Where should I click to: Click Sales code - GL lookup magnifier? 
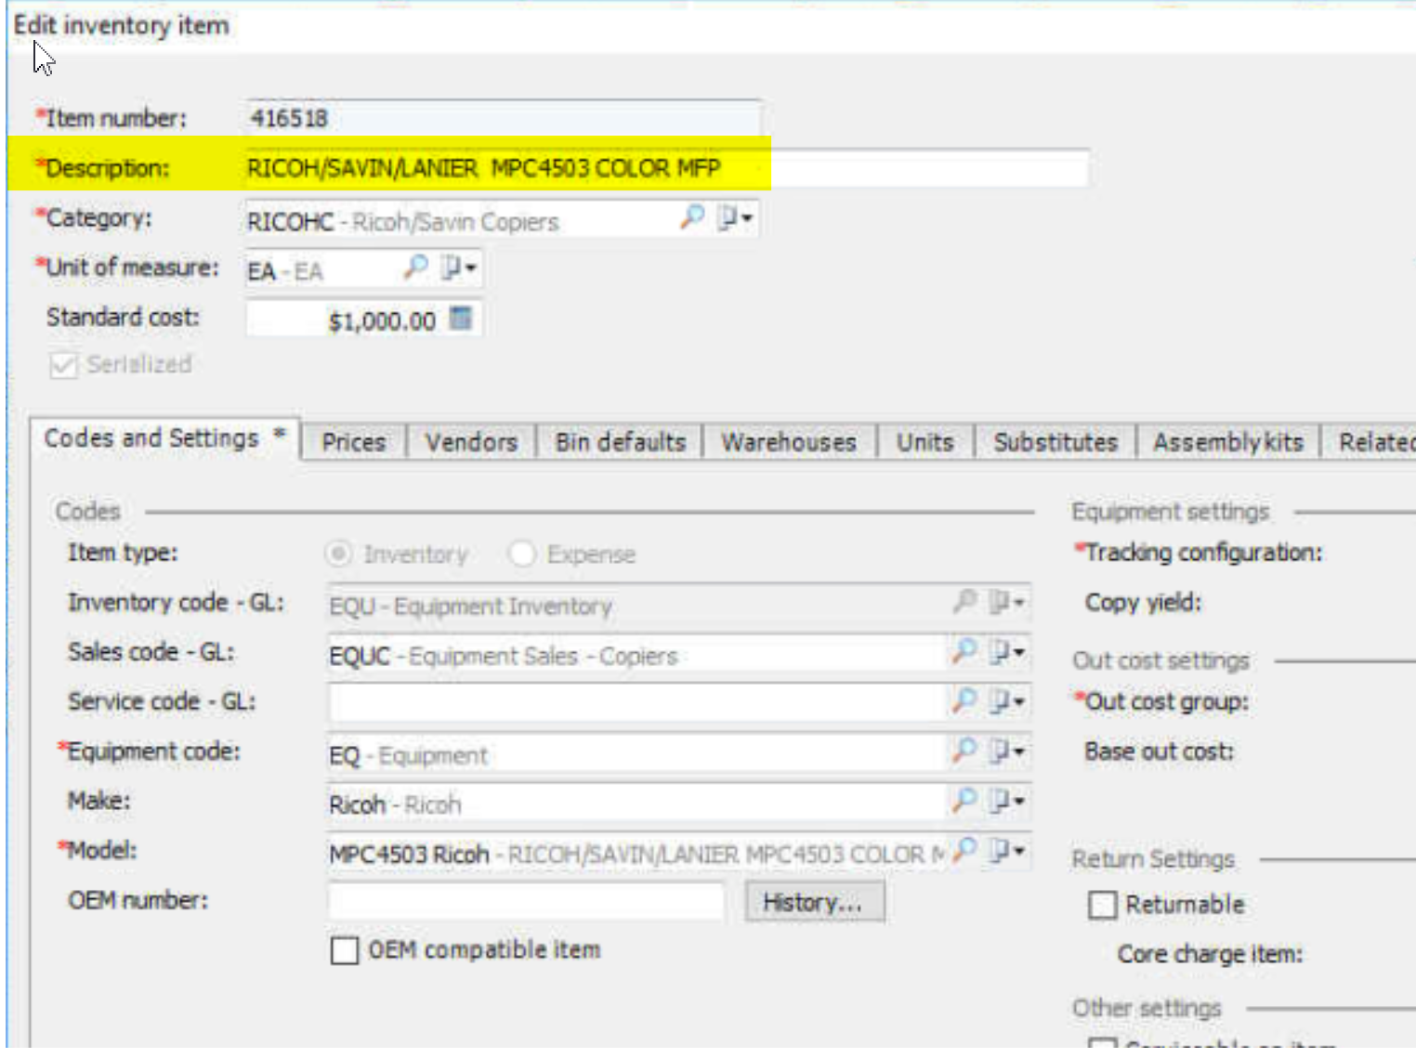point(965,651)
